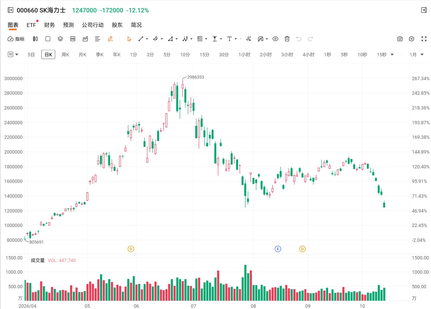Expand the angle tool dropdown arrow
This screenshot has width=431, height=309.
(x=177, y=39)
